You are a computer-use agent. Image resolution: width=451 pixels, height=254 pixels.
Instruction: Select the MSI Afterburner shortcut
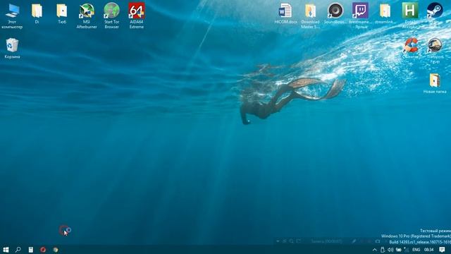pos(87,16)
